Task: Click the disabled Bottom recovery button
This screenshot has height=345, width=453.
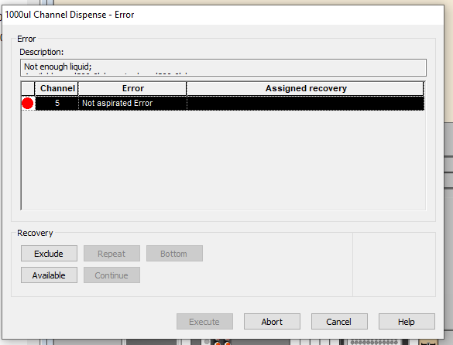Action: point(174,254)
